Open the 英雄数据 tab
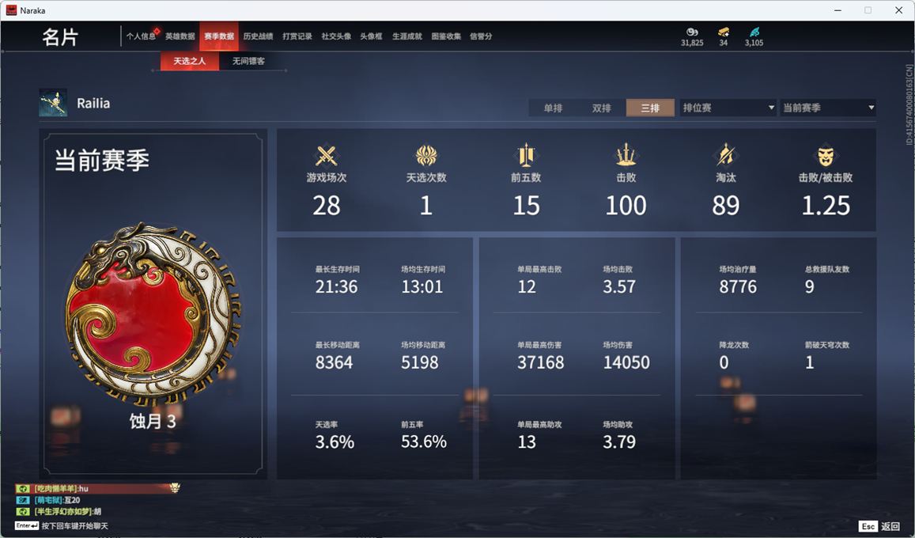Image resolution: width=915 pixels, height=538 pixels. [x=180, y=36]
